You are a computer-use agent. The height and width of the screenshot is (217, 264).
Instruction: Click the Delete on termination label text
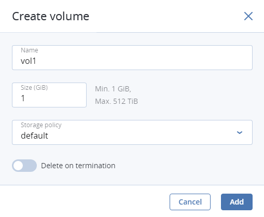pos(78,166)
